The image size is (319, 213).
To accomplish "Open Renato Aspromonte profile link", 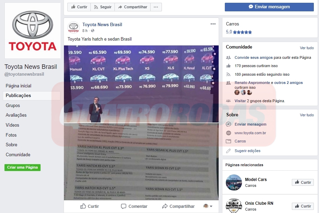I will pyautogui.click(x=252, y=83).
